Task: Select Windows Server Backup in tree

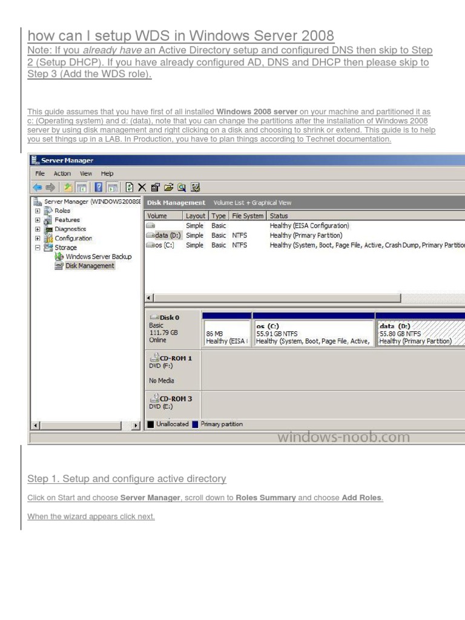Action: point(98,257)
